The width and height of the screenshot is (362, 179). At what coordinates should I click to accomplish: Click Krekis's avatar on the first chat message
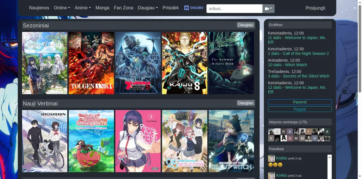coord(271,158)
